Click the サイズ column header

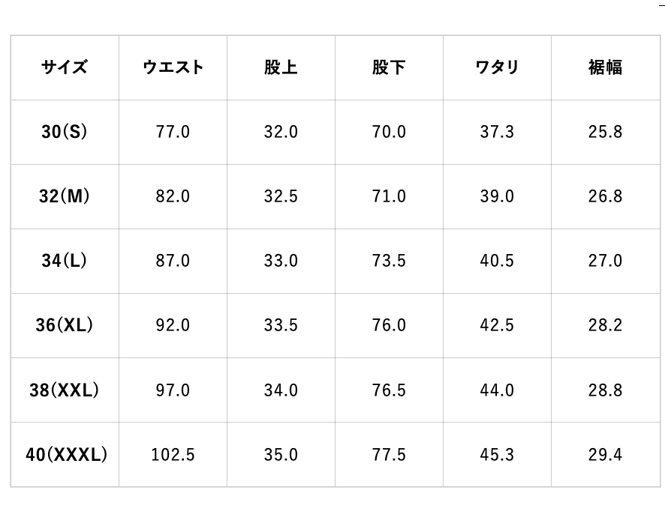click(65, 67)
